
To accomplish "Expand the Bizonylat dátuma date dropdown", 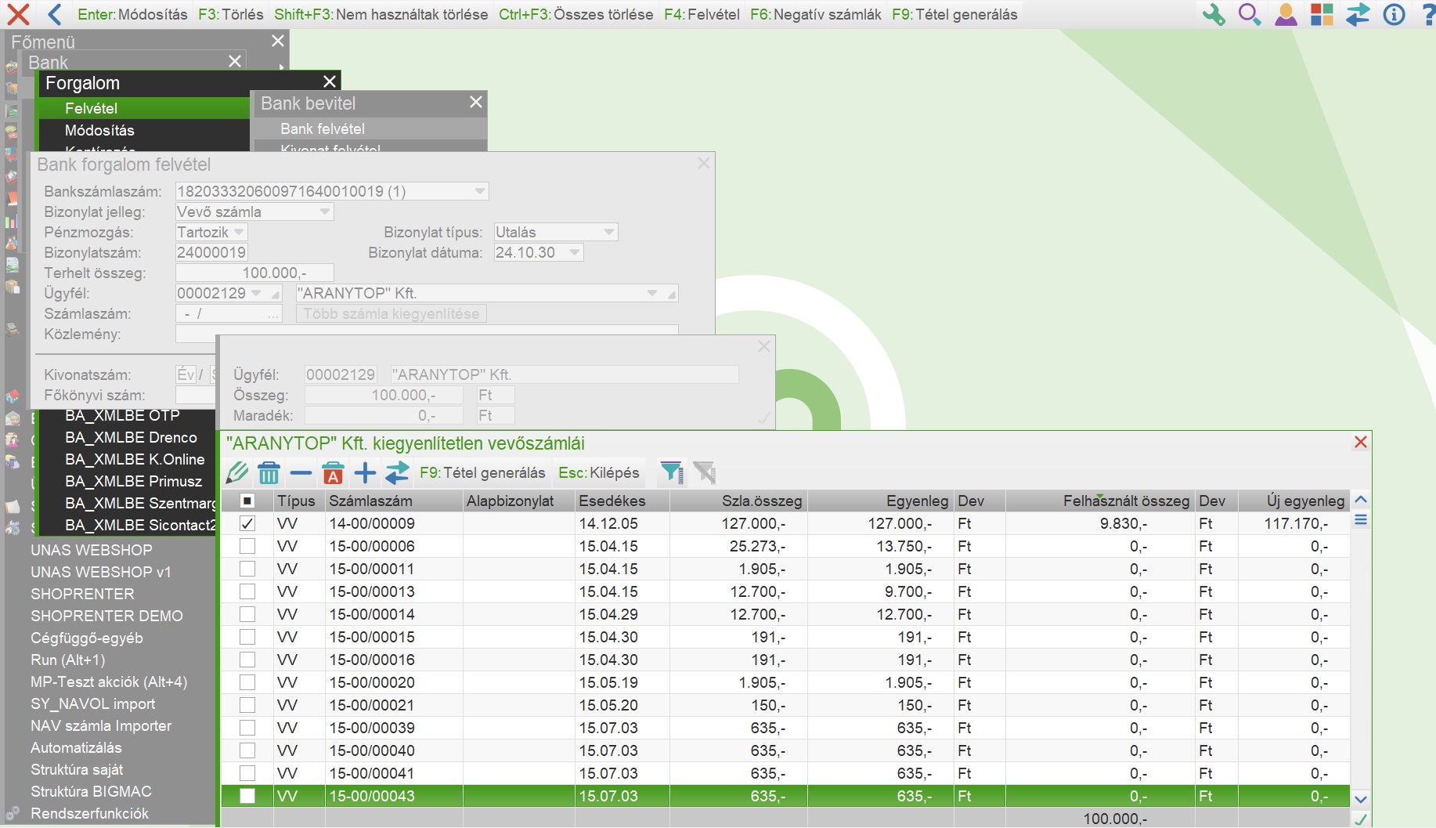I will [574, 252].
